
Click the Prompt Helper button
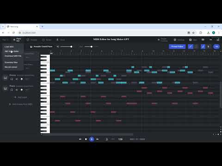click(177, 47)
